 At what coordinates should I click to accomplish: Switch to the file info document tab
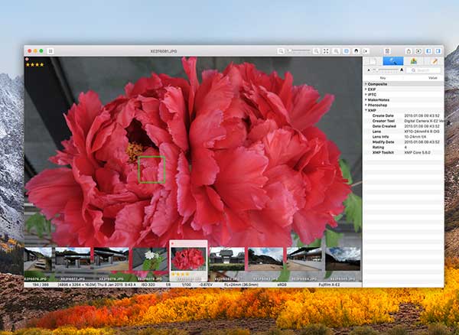(373, 61)
